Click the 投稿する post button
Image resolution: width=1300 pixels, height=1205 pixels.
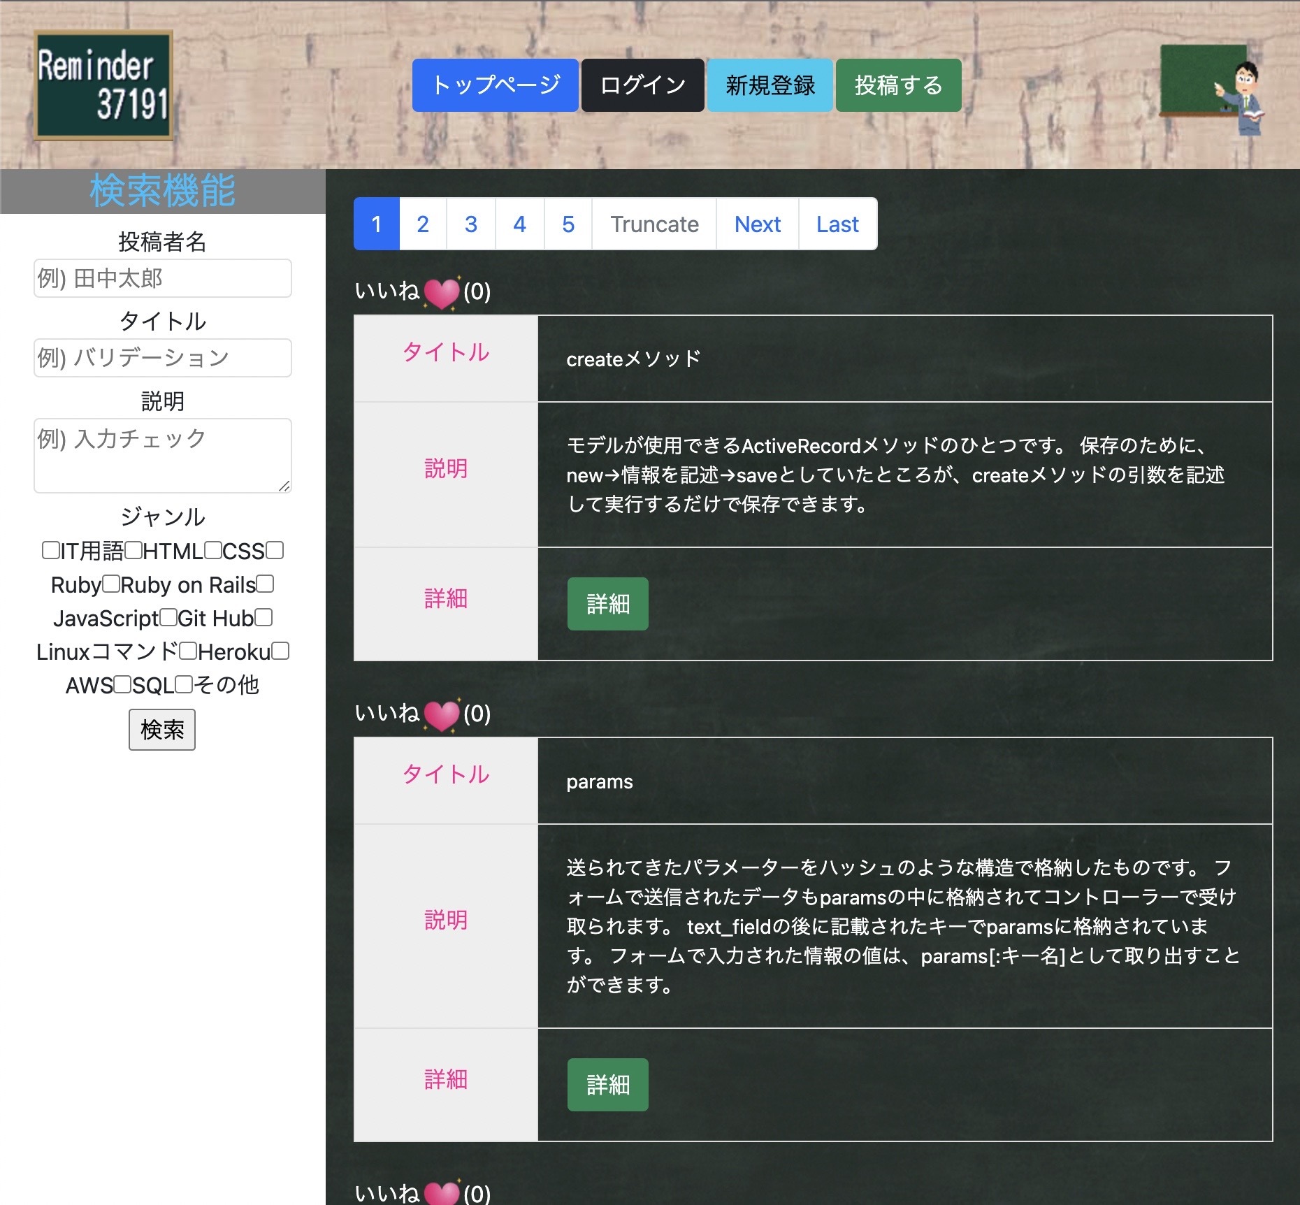(899, 85)
